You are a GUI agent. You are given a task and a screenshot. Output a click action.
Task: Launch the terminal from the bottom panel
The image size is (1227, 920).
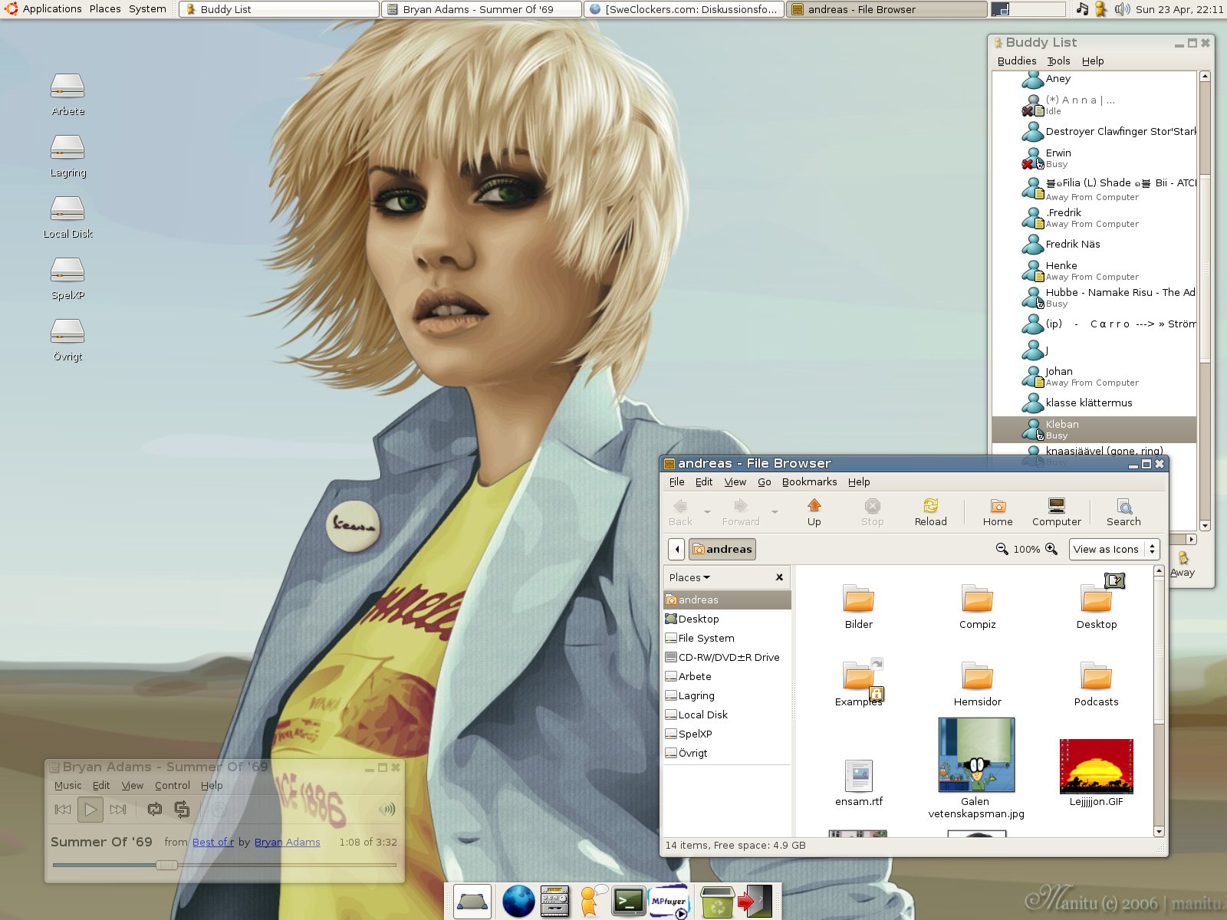pos(628,901)
